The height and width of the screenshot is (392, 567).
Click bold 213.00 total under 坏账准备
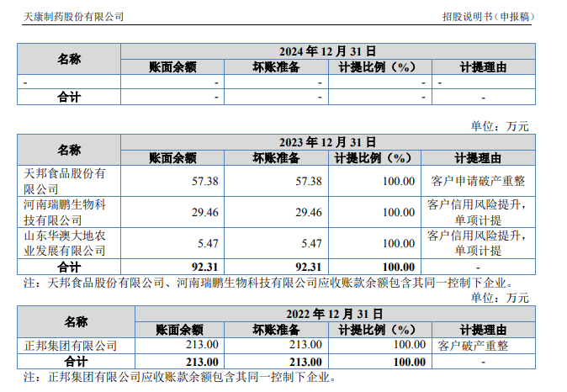(x=305, y=362)
